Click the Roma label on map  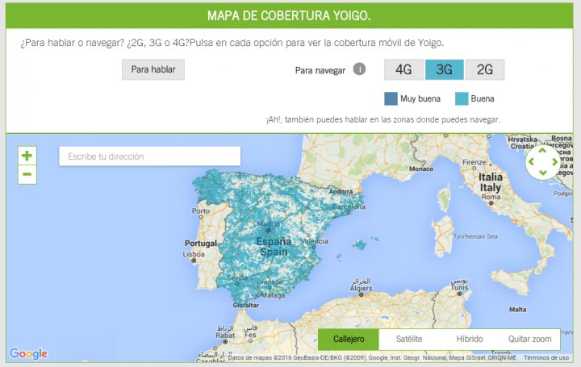click(491, 197)
